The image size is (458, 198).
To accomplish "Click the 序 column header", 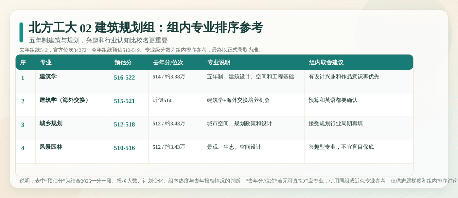I will coord(23,62).
